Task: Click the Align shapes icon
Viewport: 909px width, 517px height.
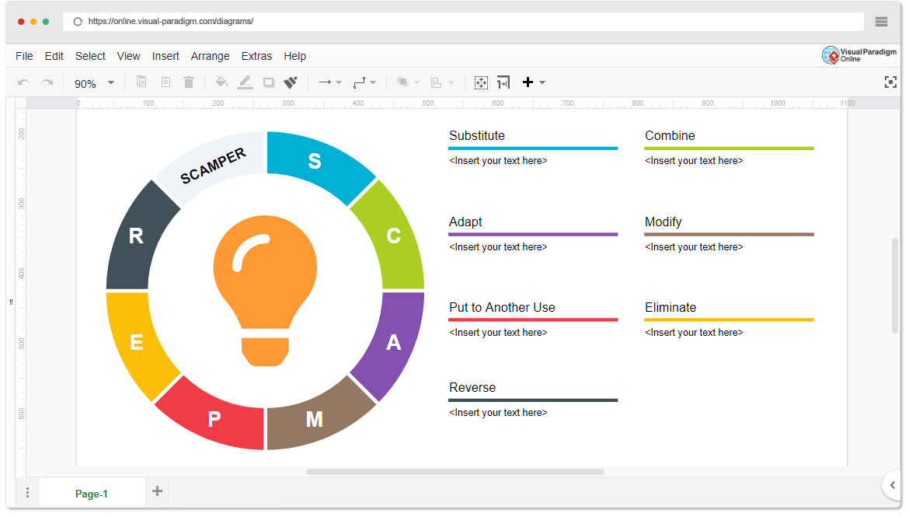Action: (437, 82)
